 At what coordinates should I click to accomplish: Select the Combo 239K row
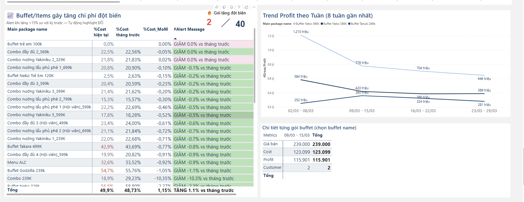(19, 179)
